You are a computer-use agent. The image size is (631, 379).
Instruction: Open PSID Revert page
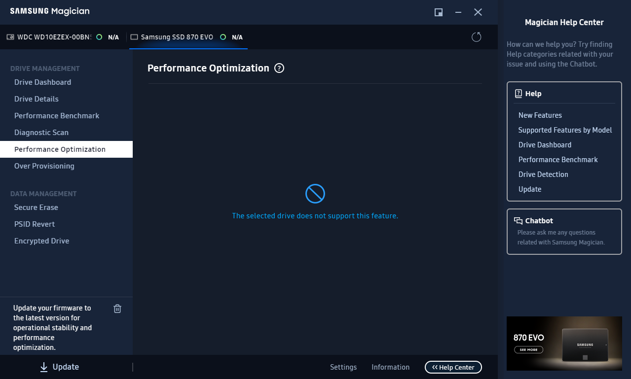[35, 224]
